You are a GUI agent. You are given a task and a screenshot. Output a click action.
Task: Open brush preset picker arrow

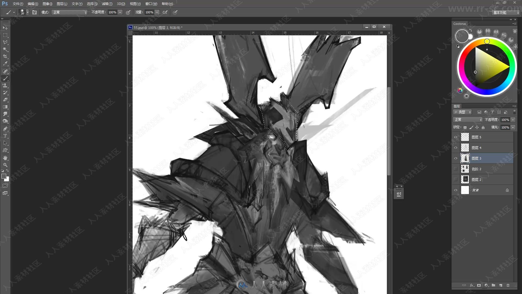tap(27, 12)
